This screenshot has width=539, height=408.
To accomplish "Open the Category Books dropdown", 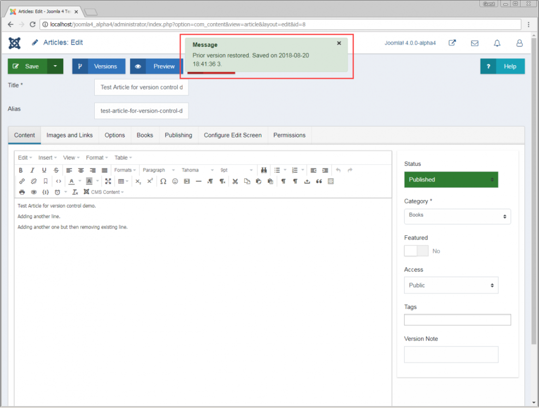I will (x=457, y=216).
